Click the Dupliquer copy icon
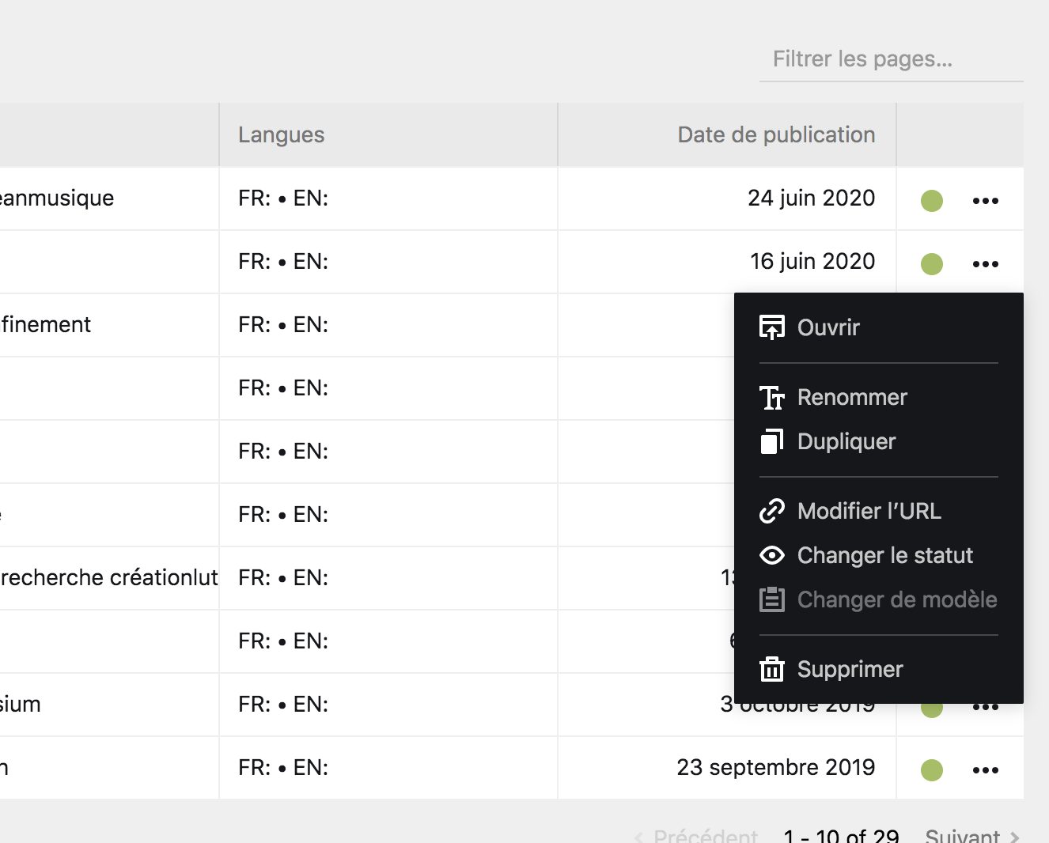Image resolution: width=1049 pixels, height=843 pixels. [772, 441]
